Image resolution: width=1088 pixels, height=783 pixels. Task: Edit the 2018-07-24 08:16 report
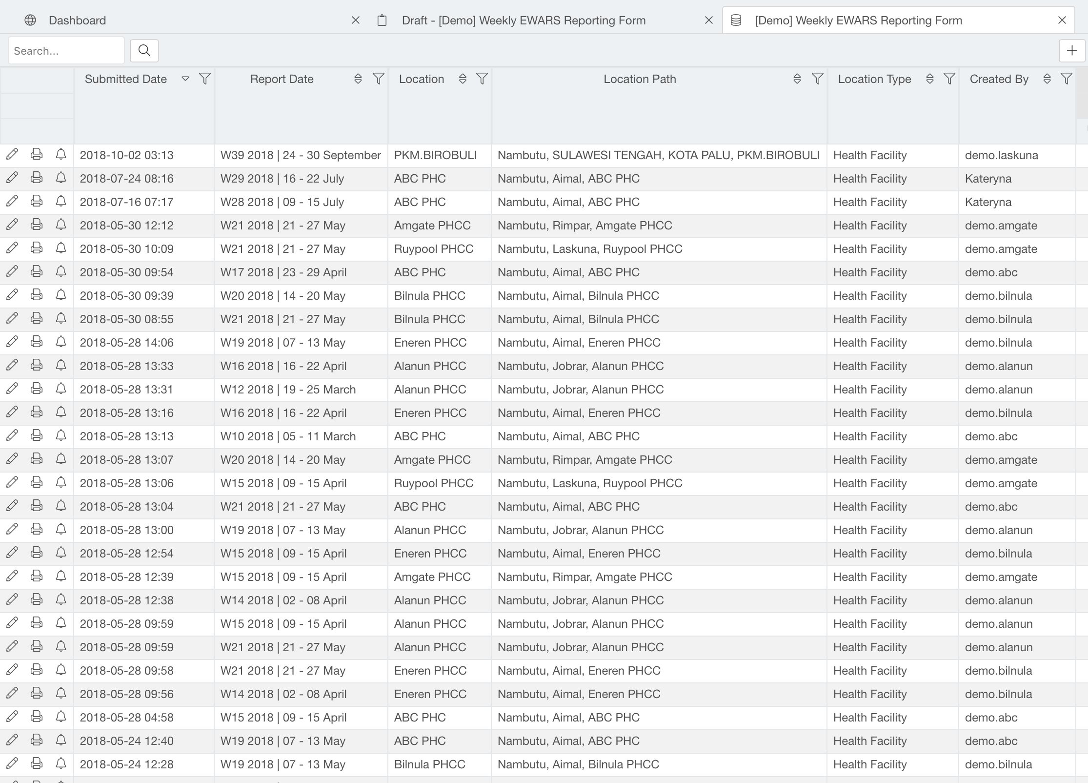point(12,178)
